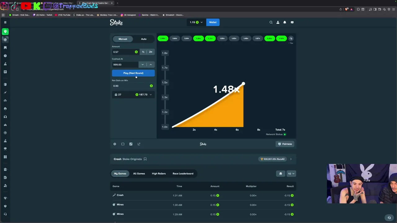397x223 pixels.
Task: Open the pop-out game icon
Action: (139, 144)
